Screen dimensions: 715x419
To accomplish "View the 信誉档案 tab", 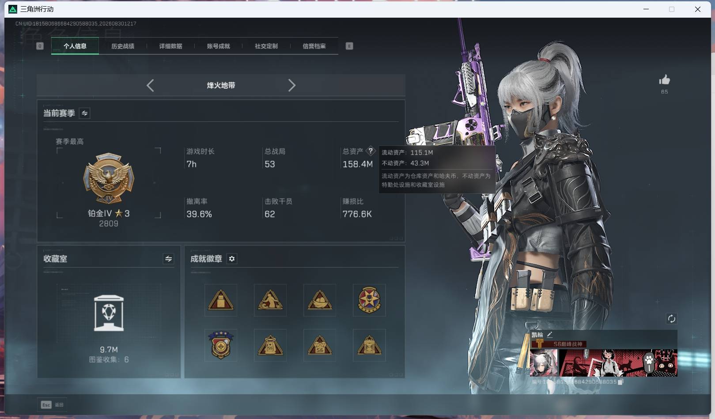I will [x=314, y=46].
